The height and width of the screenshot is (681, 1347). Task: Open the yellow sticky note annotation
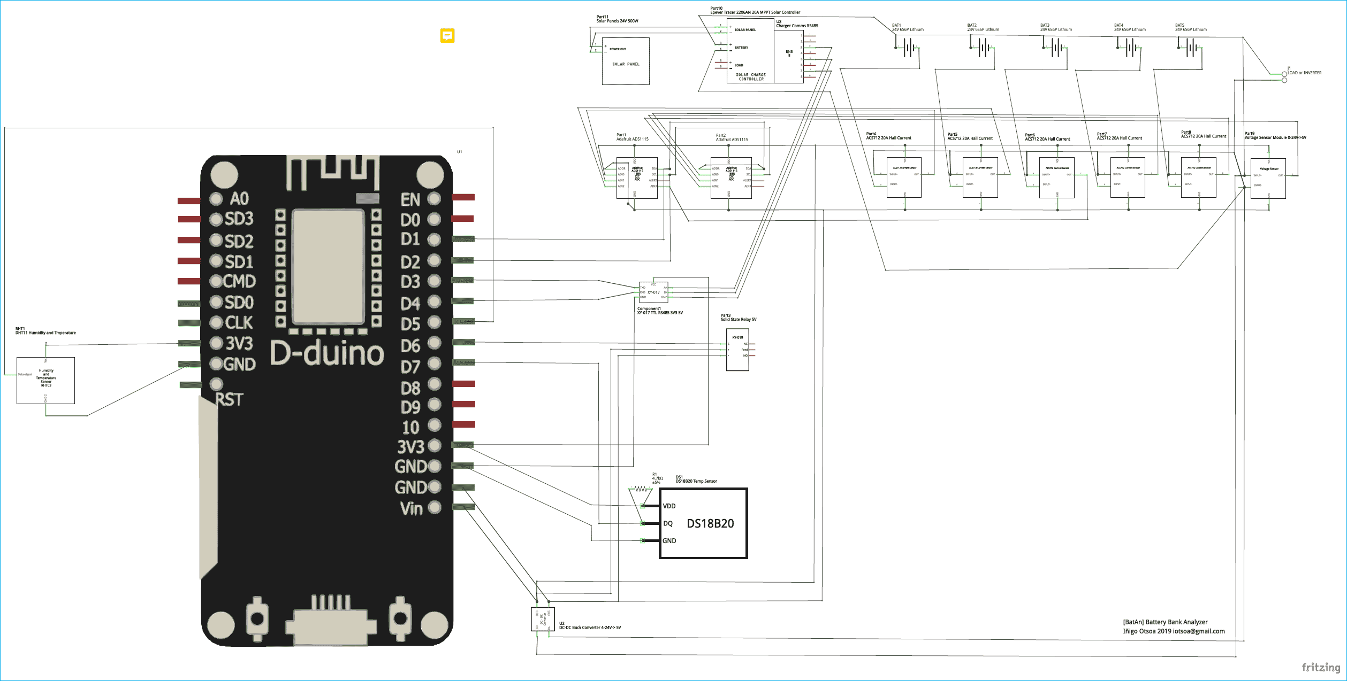[447, 36]
